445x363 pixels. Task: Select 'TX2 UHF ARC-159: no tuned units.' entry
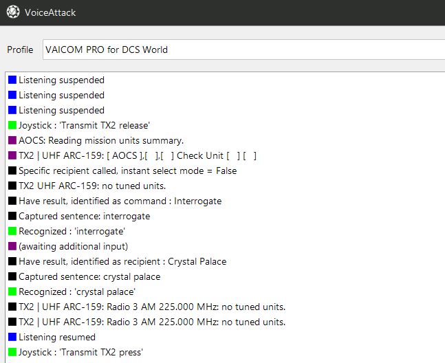(92, 186)
